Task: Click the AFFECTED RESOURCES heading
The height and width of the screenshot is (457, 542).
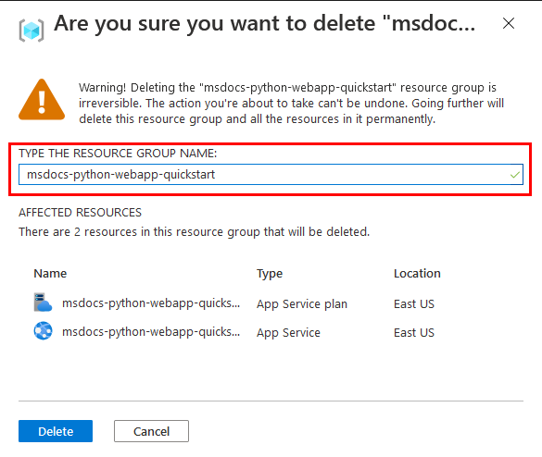Action: click(x=81, y=212)
